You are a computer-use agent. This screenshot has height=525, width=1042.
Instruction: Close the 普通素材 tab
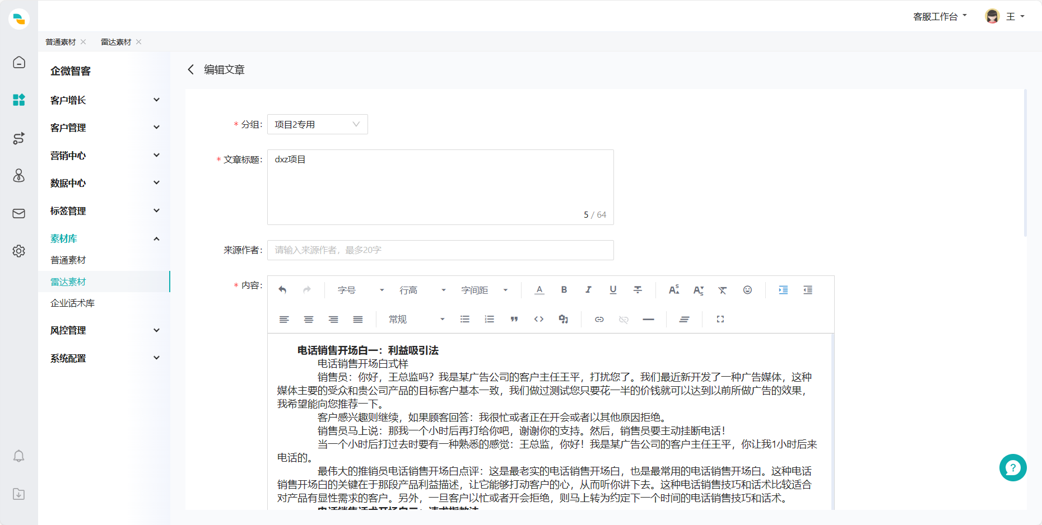point(83,42)
